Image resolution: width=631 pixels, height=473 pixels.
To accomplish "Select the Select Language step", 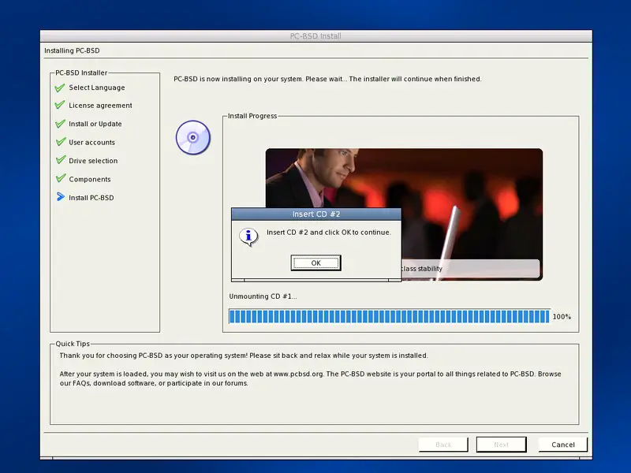I will (x=96, y=88).
